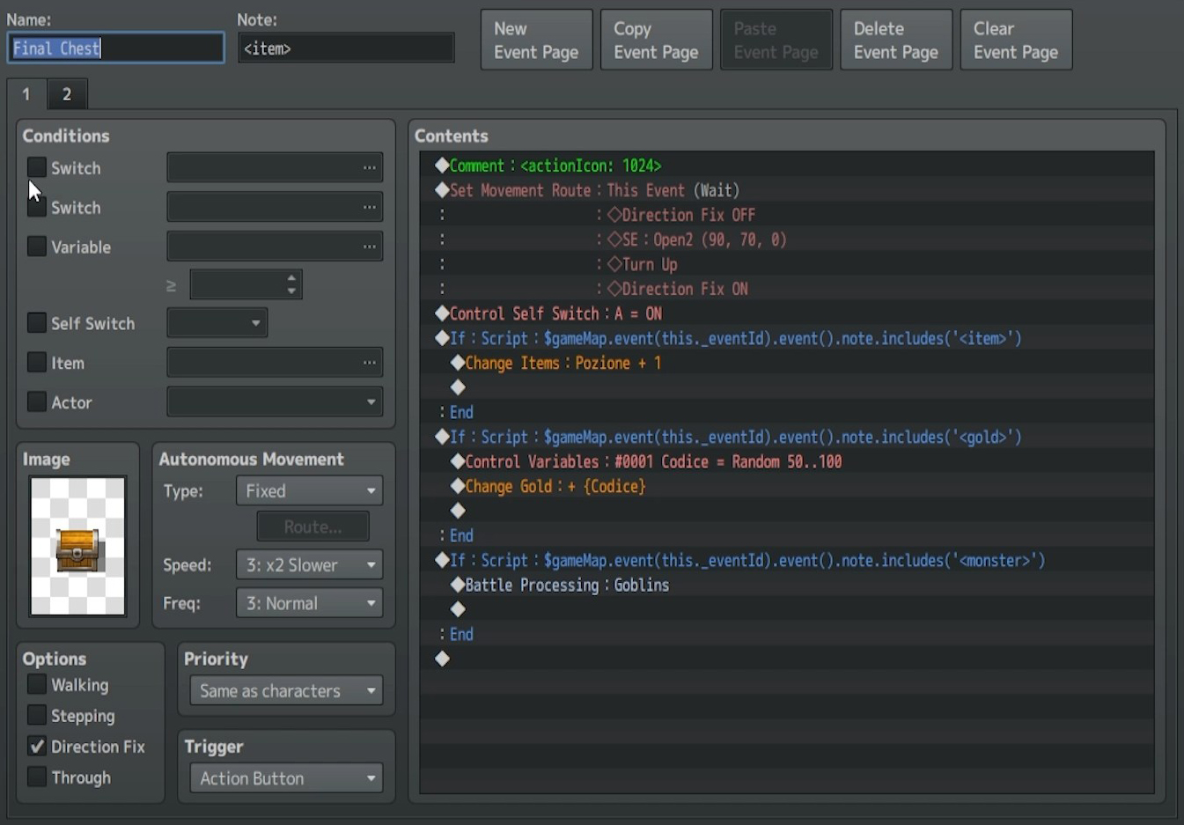The image size is (1184, 825).
Task: Click the Route... button
Action: point(313,526)
